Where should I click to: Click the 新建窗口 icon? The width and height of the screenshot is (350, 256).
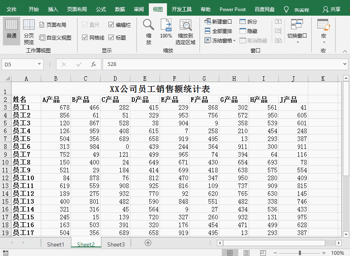click(218, 21)
